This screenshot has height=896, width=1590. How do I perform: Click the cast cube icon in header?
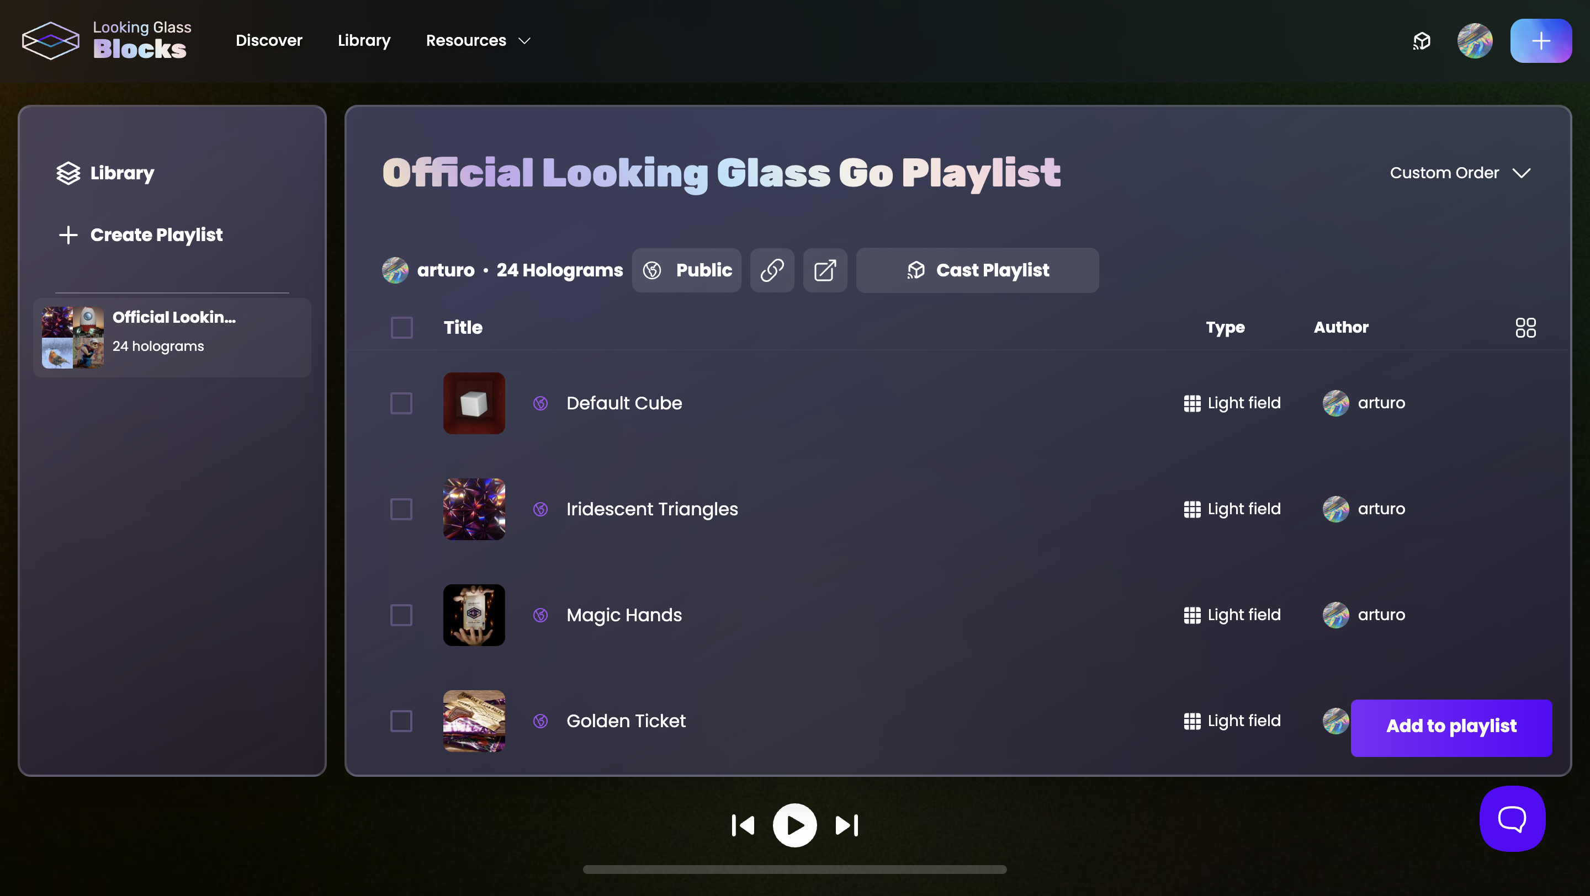(x=1422, y=41)
